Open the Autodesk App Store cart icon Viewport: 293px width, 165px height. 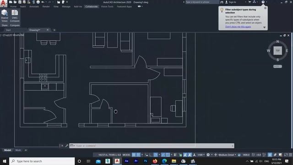point(250,2)
